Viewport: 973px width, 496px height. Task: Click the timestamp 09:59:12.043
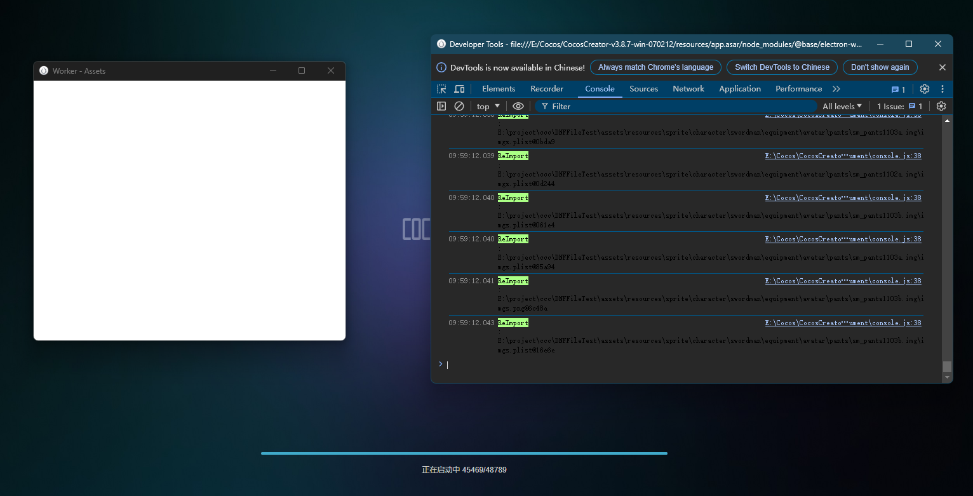point(471,323)
